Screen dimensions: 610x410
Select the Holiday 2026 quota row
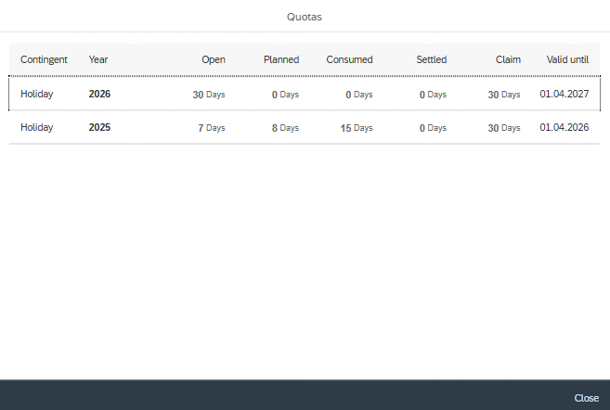[x=305, y=94]
